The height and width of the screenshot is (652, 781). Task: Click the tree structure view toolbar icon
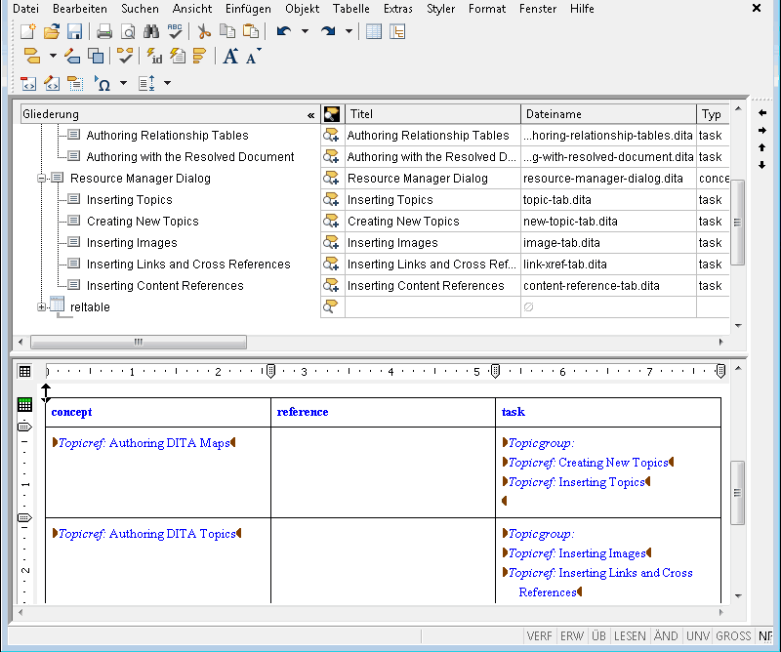(x=397, y=31)
